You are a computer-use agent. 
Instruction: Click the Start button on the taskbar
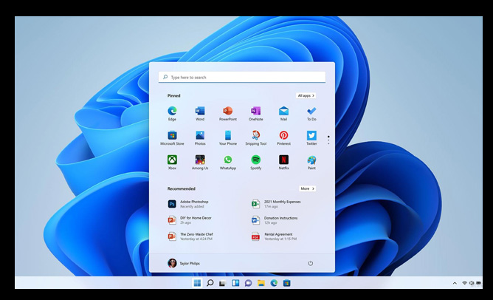coord(197,283)
